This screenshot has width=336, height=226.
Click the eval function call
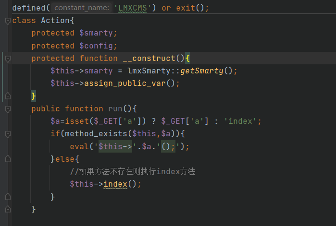point(79,147)
